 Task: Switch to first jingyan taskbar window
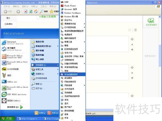click(x=29, y=119)
